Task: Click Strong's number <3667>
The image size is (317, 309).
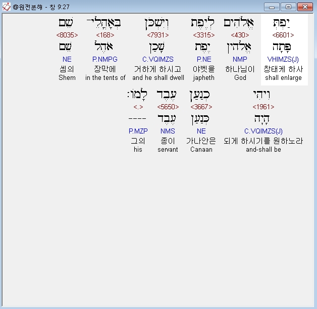Action: 201,107
